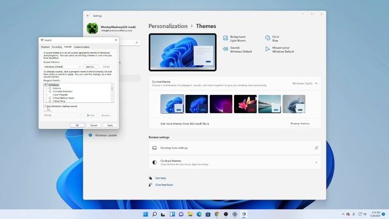Launch File Explorer from the taskbar

(x=190, y=214)
